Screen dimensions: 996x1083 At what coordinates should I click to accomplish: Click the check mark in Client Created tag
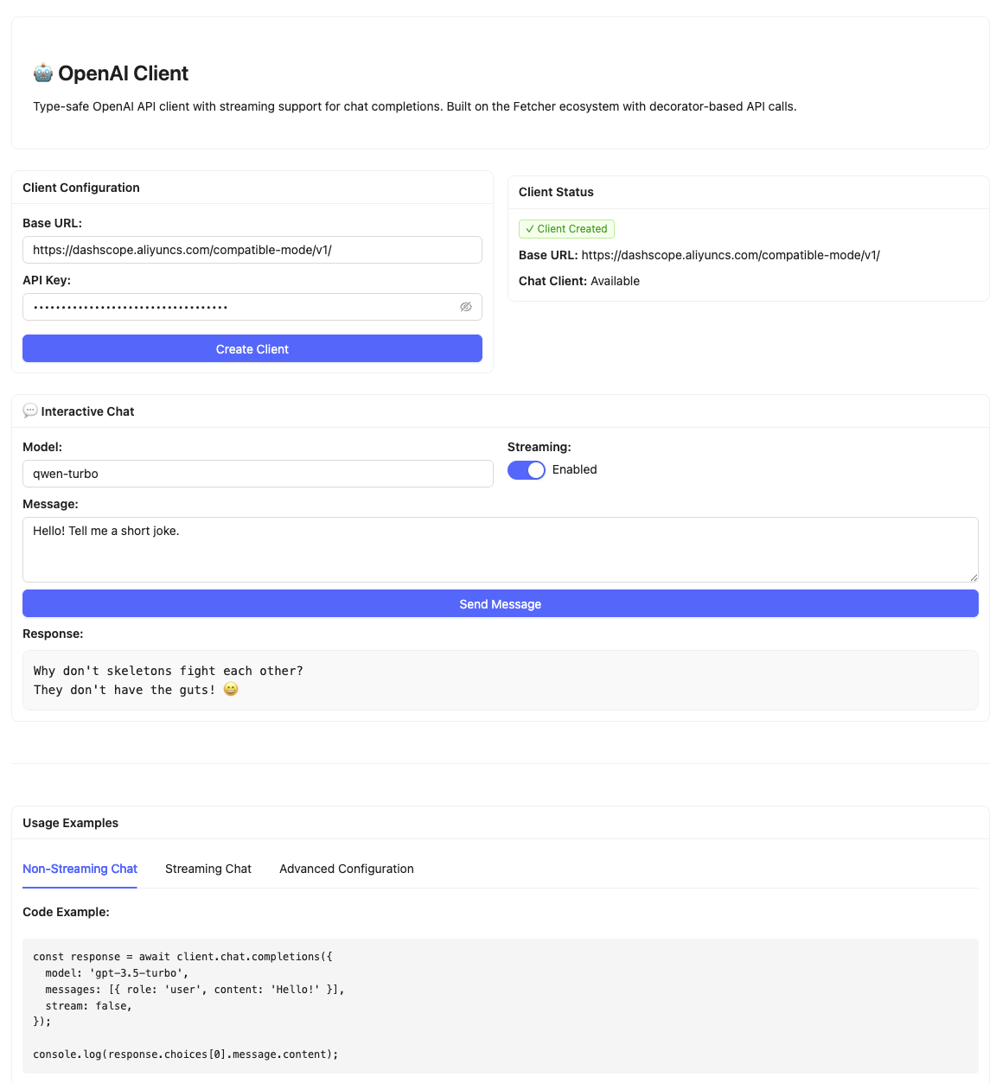click(530, 229)
